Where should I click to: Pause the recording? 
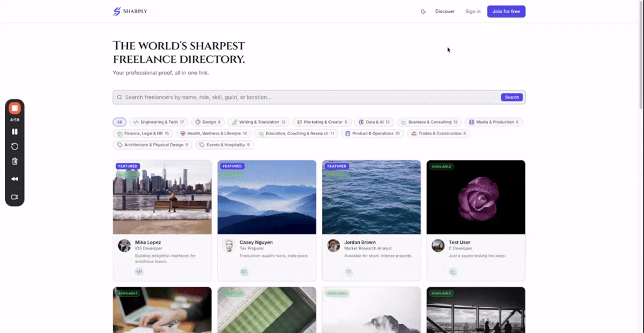14,131
